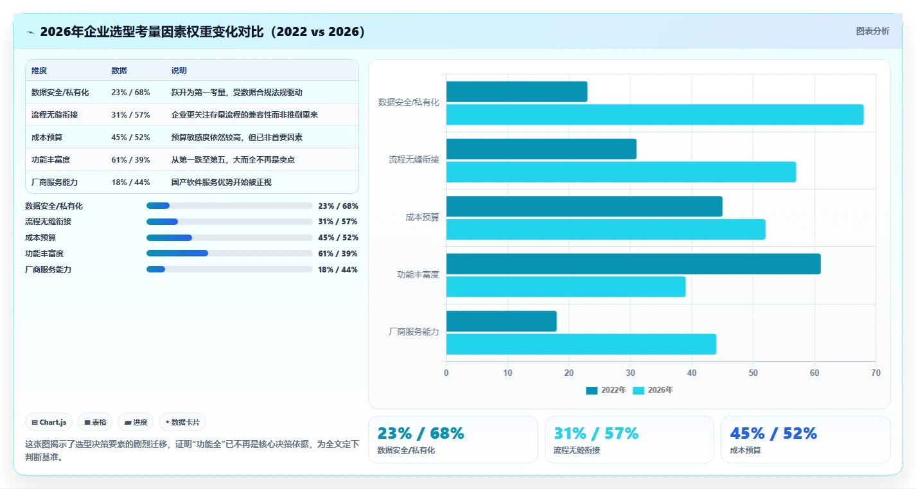916x489 pixels.
Task: Click the 2026 bar for 数据安全/私有化
Action: (x=655, y=114)
